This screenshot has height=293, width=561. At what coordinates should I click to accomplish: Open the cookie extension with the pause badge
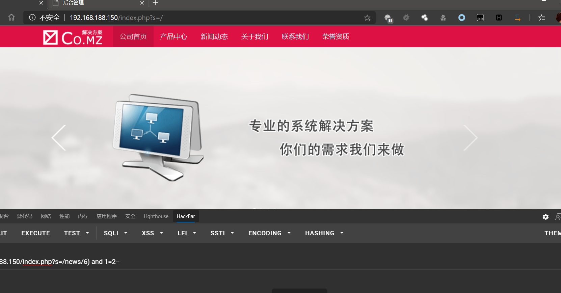pyautogui.click(x=388, y=18)
